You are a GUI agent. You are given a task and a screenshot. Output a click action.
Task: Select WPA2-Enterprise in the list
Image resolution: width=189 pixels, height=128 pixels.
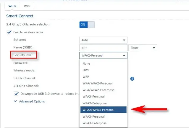click(94, 103)
